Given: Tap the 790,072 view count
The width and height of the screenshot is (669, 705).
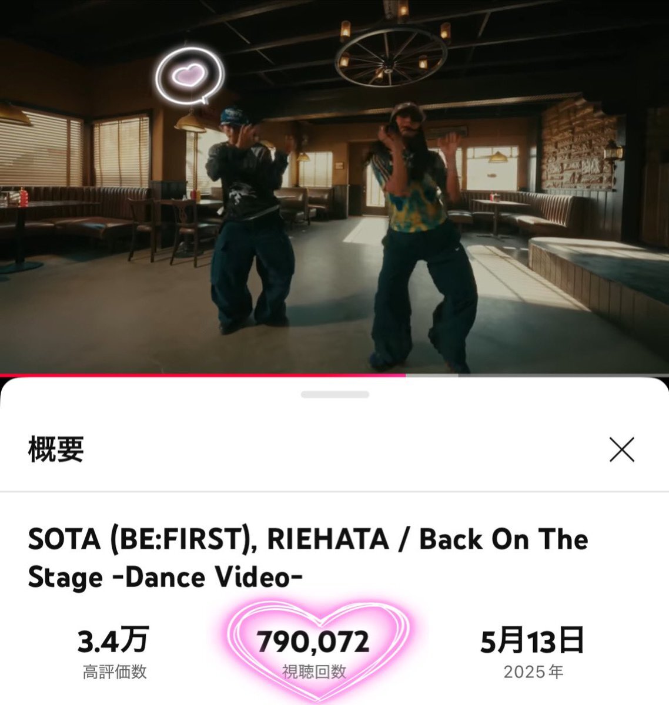Looking at the screenshot, I should point(313,642).
